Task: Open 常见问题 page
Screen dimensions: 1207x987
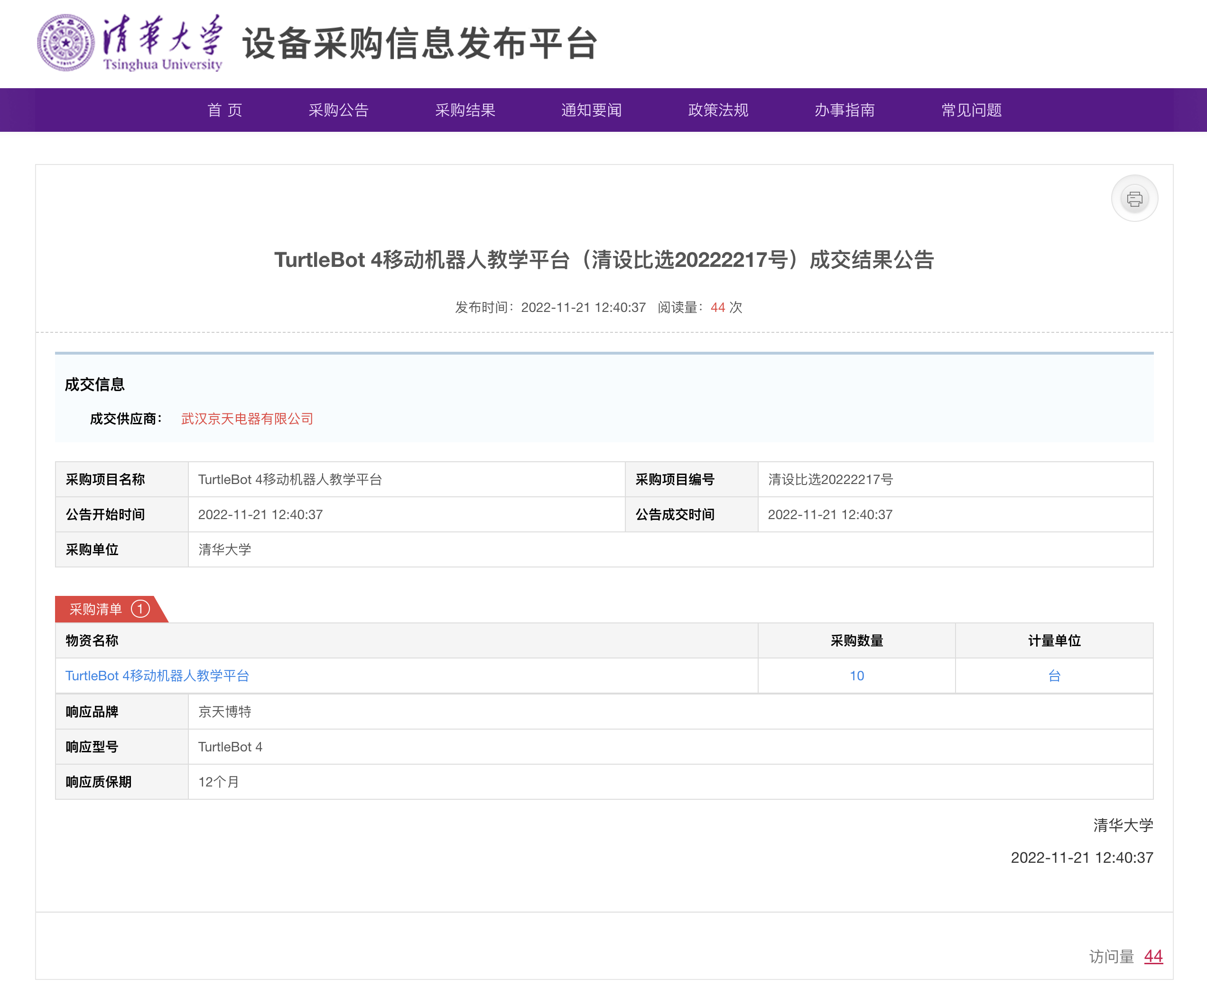Action: pyautogui.click(x=971, y=110)
